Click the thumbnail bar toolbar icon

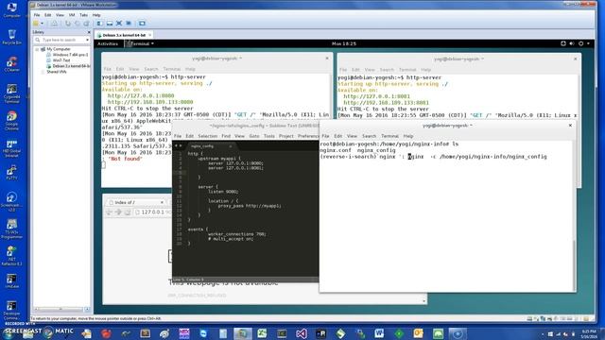tap(110, 24)
